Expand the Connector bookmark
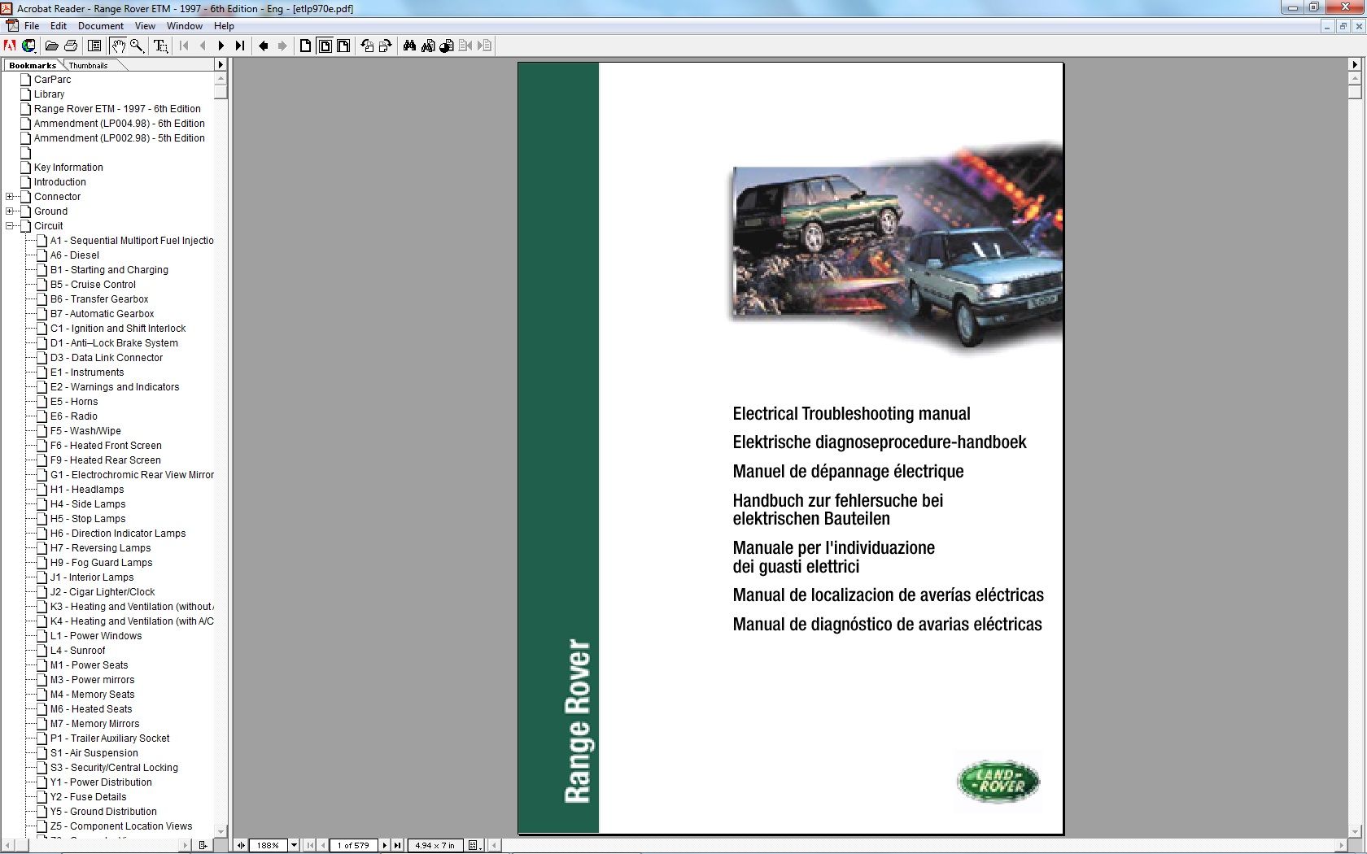Image resolution: width=1367 pixels, height=854 pixels. point(10,196)
